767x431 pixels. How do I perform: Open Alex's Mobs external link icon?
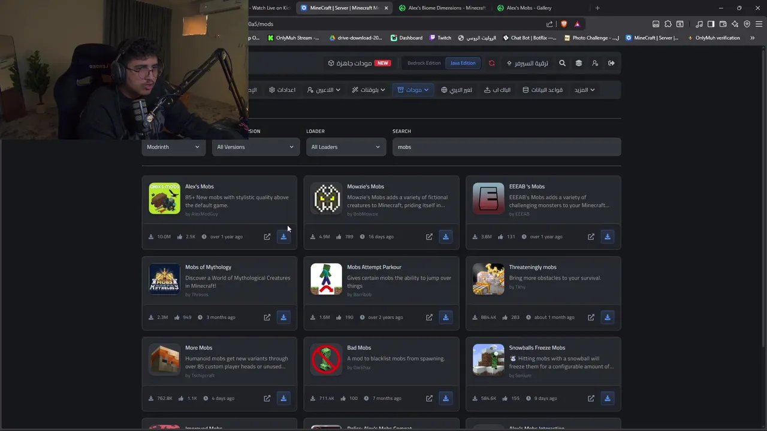[267, 236]
